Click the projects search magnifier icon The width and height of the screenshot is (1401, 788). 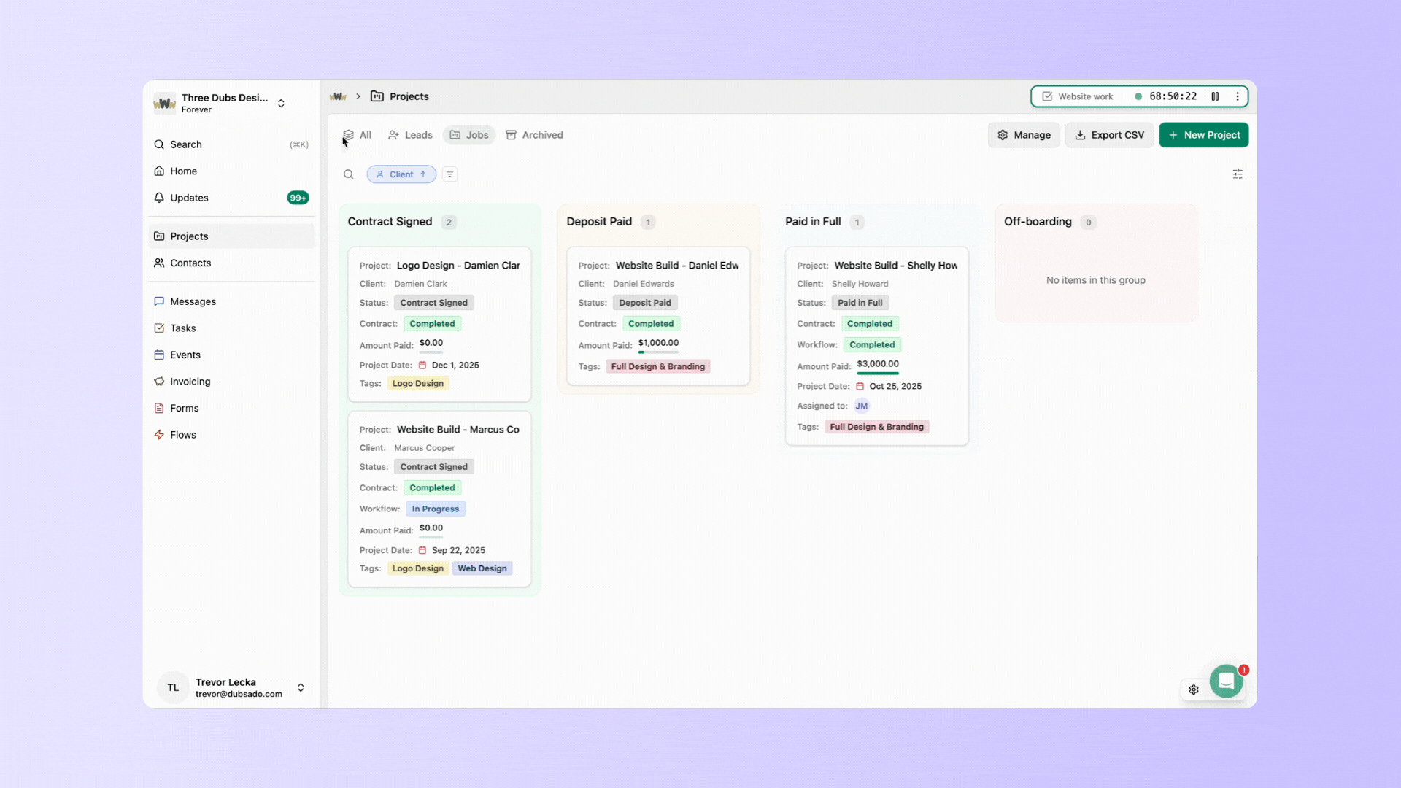349,174
